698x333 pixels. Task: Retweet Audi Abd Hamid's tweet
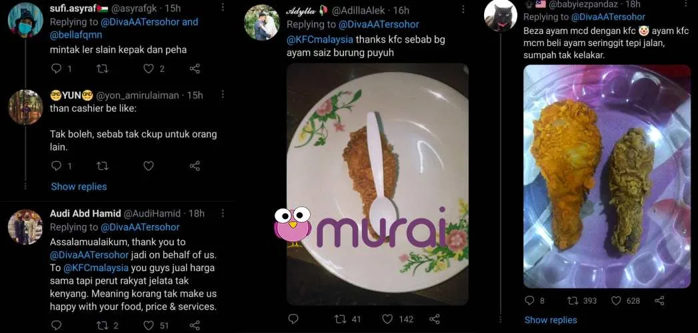tap(102, 325)
